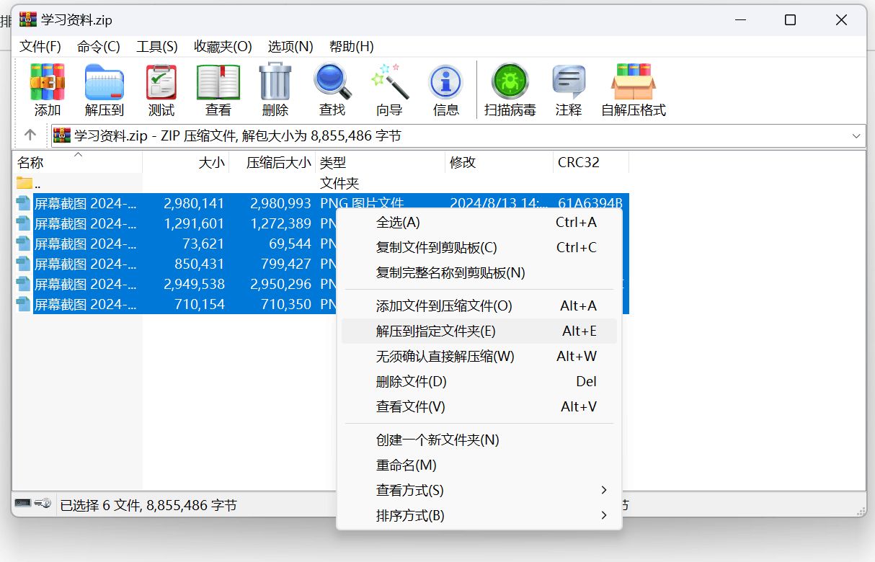Click the status text 已选择 6 文件

pyautogui.click(x=101, y=505)
